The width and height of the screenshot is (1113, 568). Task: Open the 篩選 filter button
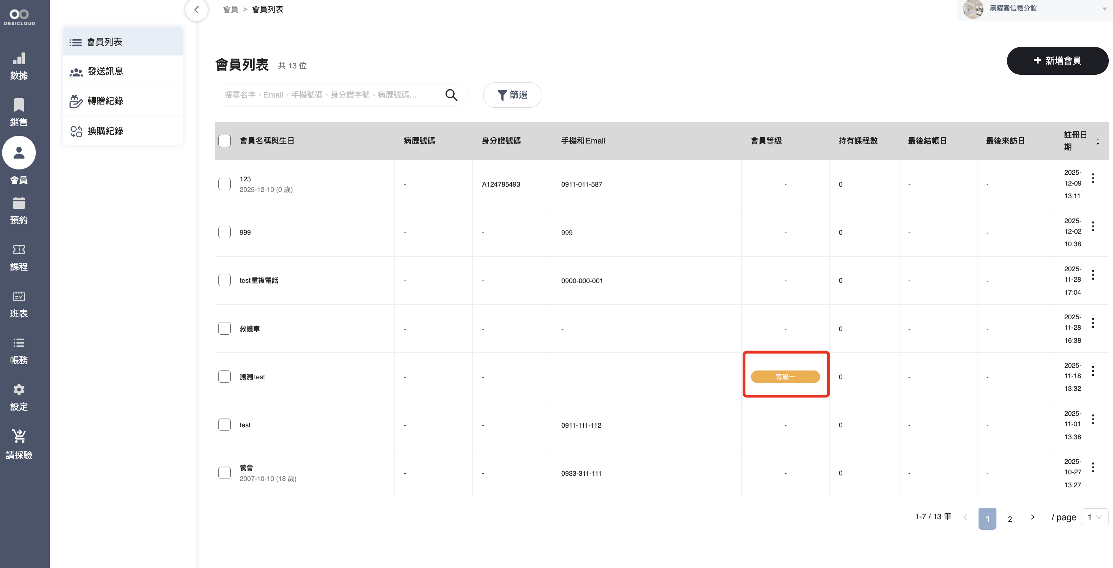click(x=512, y=95)
